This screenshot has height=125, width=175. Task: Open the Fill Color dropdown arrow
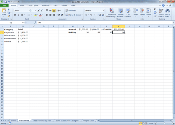[x=38, y=15]
